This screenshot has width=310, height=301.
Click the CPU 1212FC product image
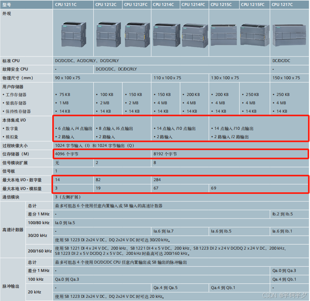pyautogui.click(x=137, y=35)
